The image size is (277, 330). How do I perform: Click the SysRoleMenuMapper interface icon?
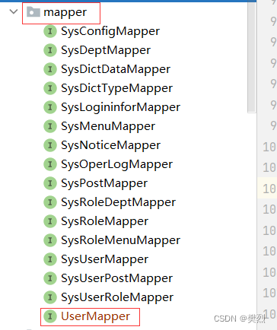coord(50,240)
